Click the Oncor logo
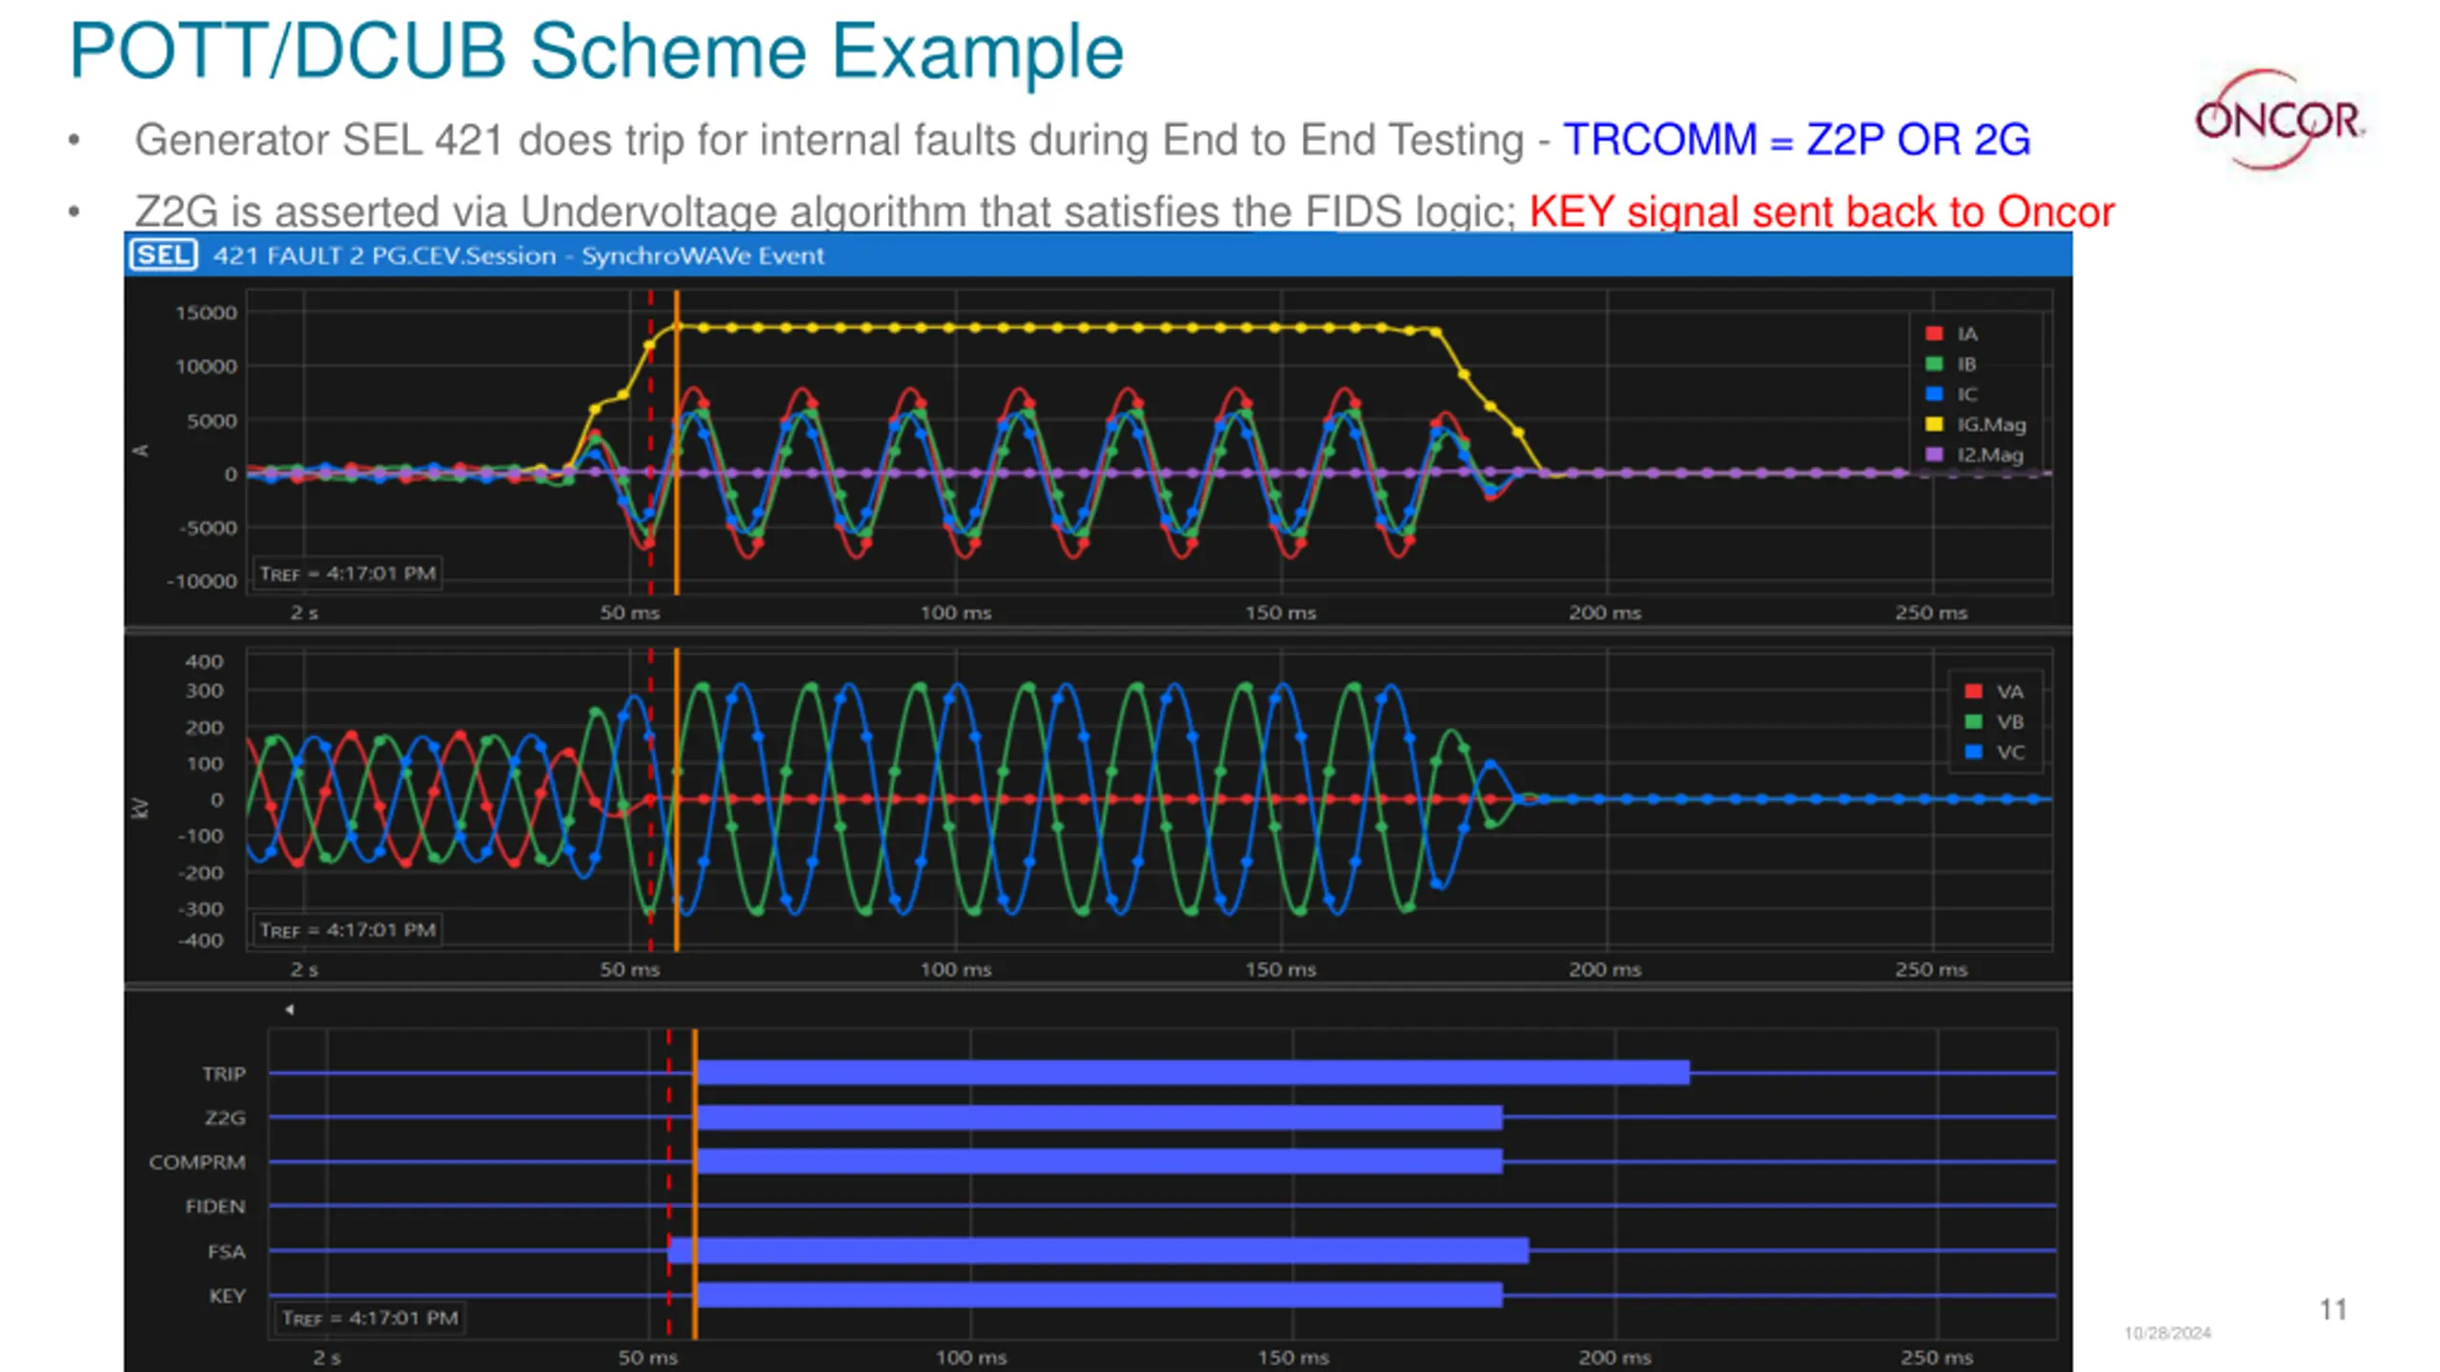Image resolution: width=2440 pixels, height=1372 pixels. pos(2278,121)
